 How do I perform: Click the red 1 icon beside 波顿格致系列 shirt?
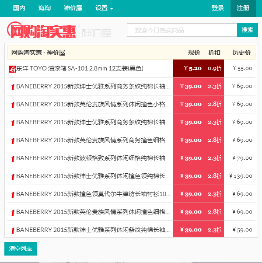pos(13,159)
